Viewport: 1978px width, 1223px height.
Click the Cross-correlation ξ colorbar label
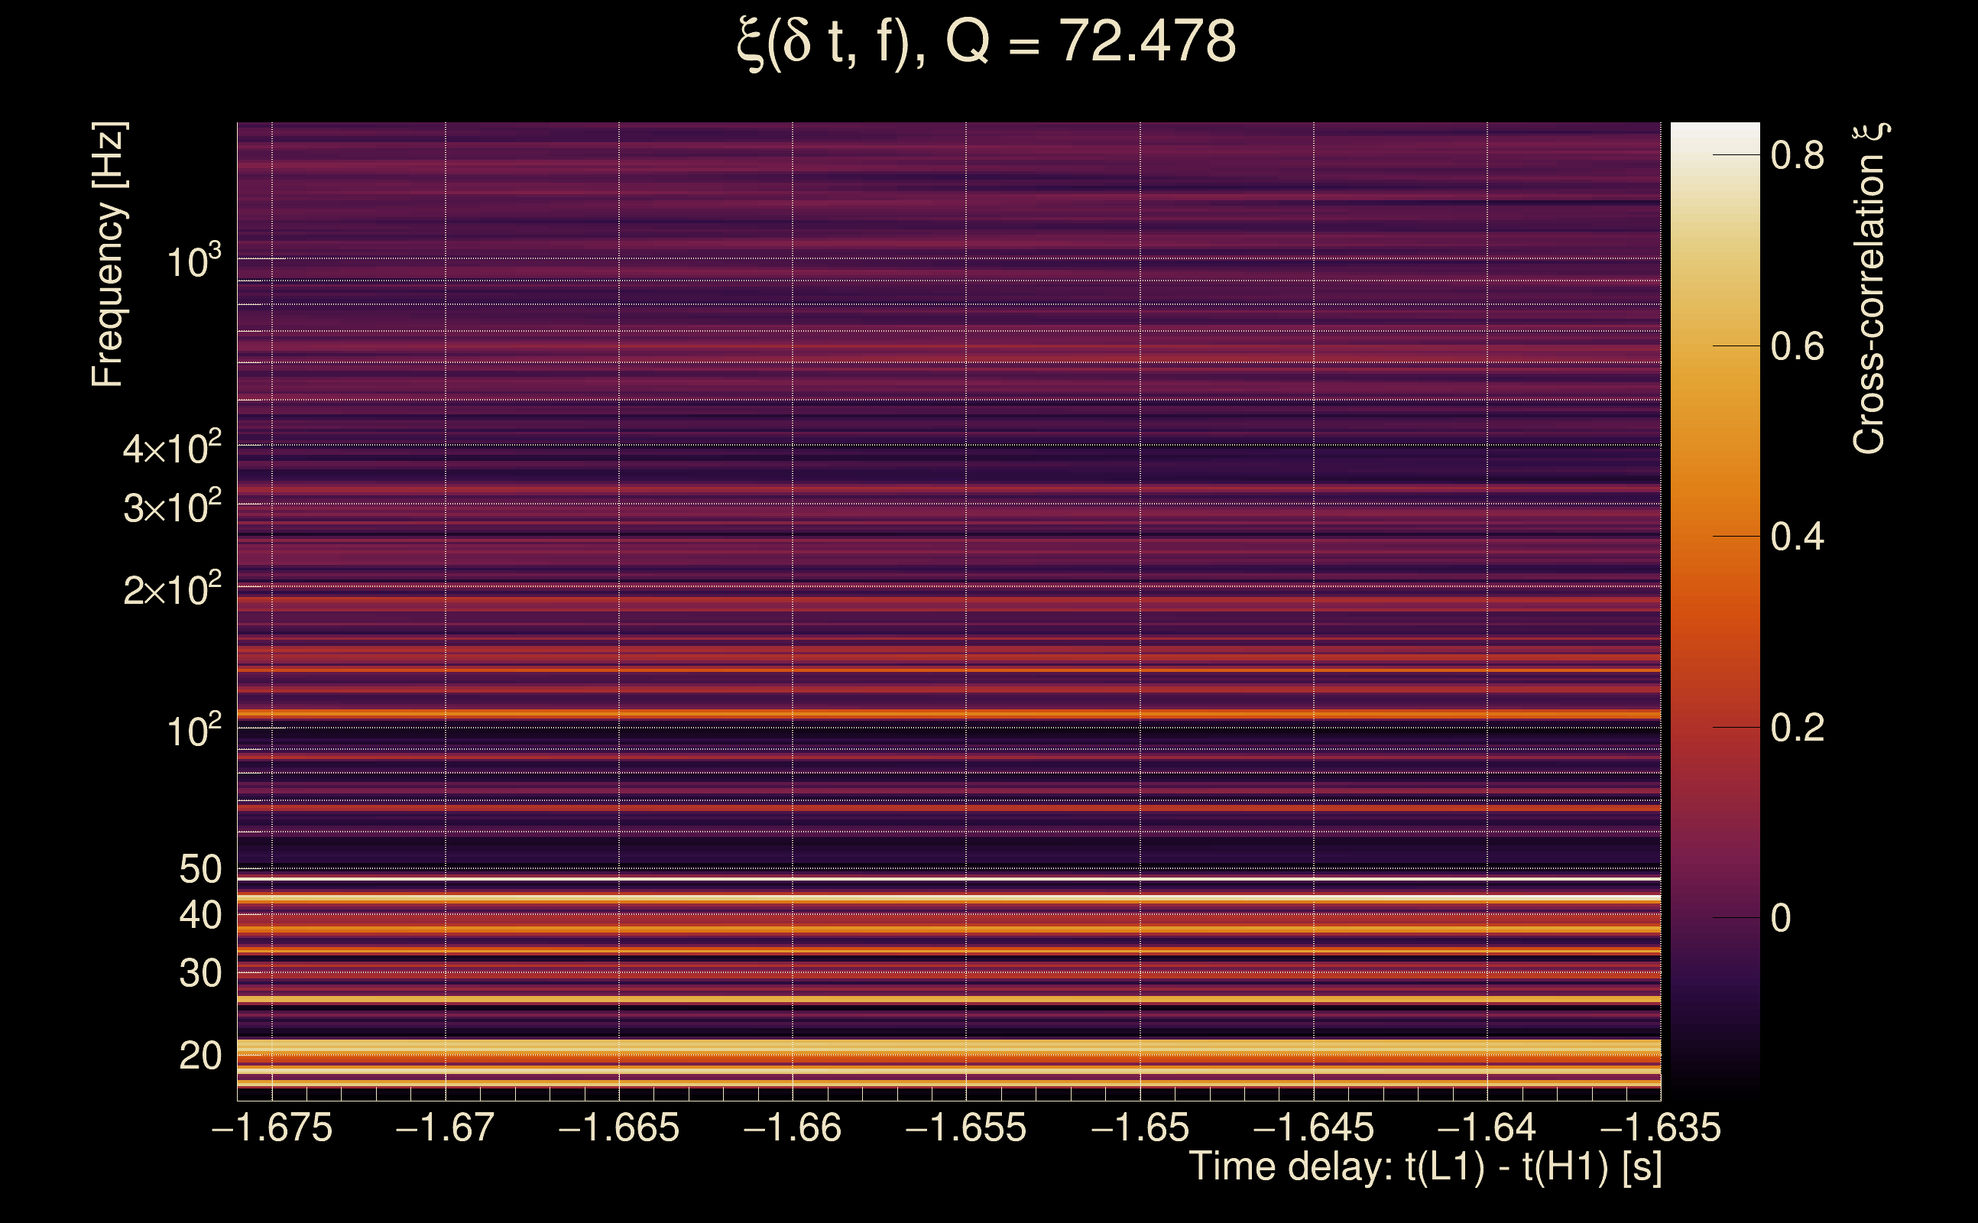point(1869,289)
